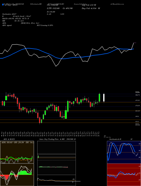Click the 'H: 516.00' high value
141x186 pixels.
pos(51,12)
